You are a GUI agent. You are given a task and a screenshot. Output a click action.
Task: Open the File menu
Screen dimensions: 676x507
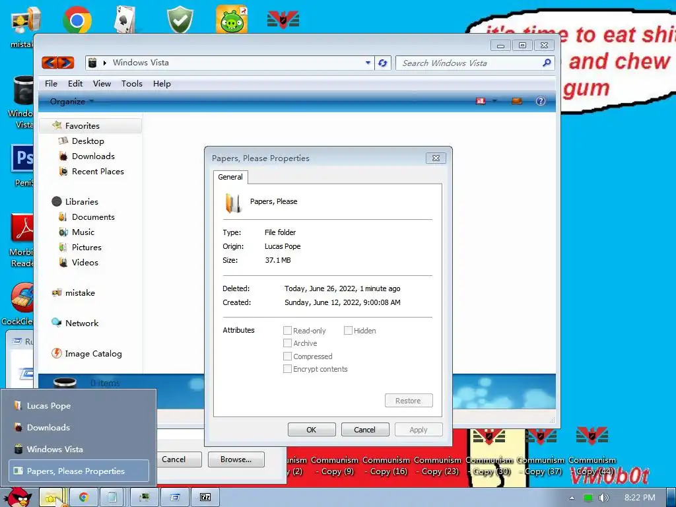(x=51, y=84)
